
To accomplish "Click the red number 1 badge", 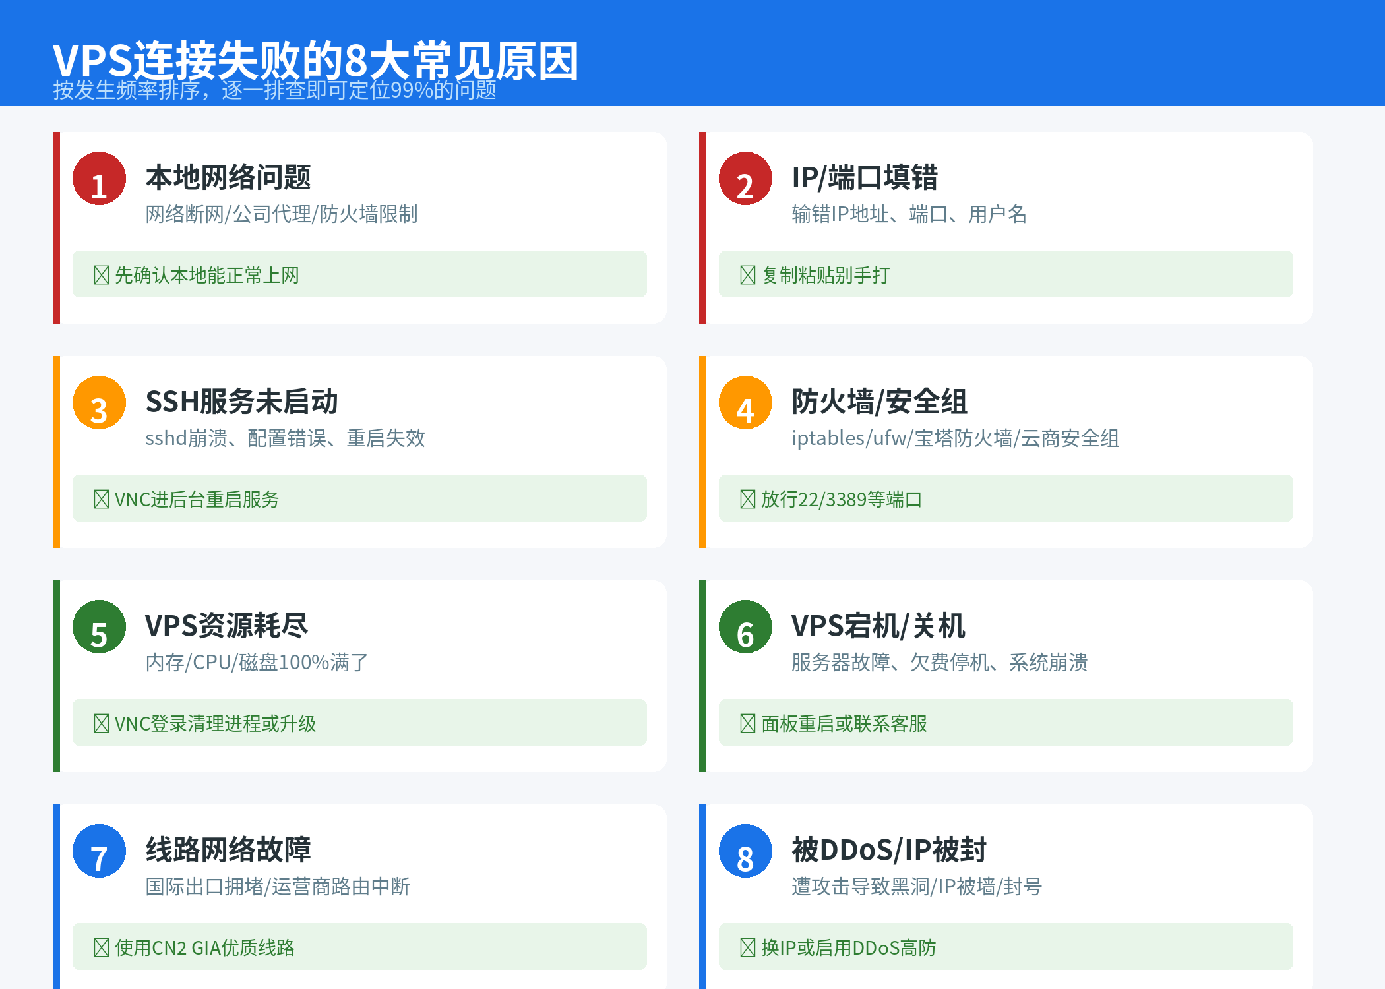I will click(99, 179).
